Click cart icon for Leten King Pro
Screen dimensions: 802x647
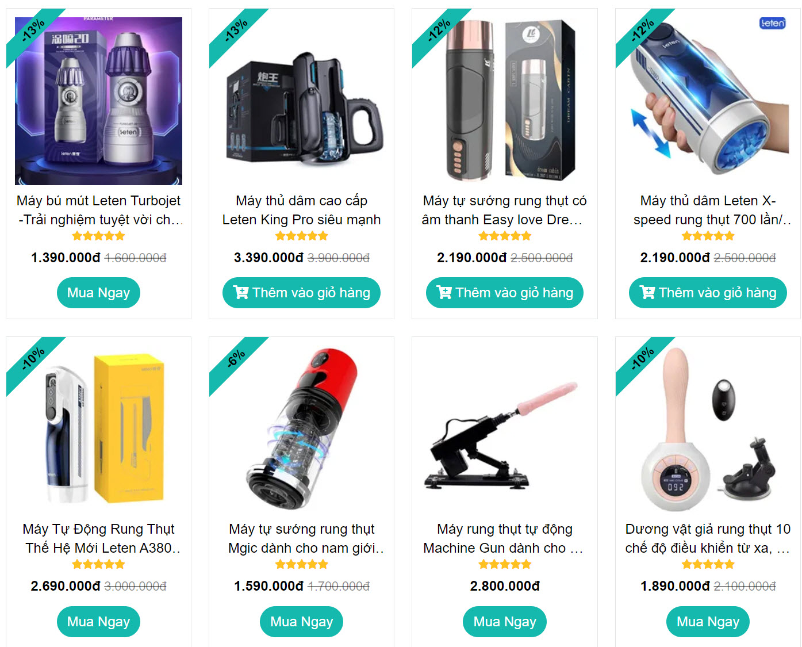241,293
